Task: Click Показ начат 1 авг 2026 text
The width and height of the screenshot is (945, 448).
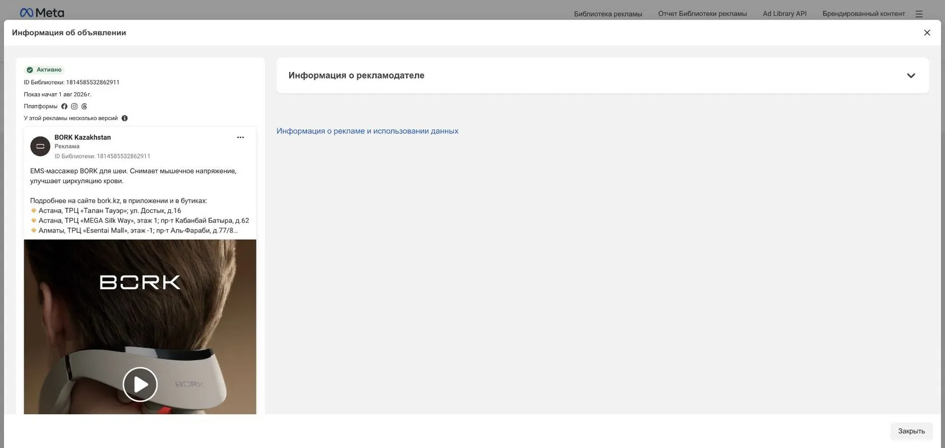Action: (57, 94)
